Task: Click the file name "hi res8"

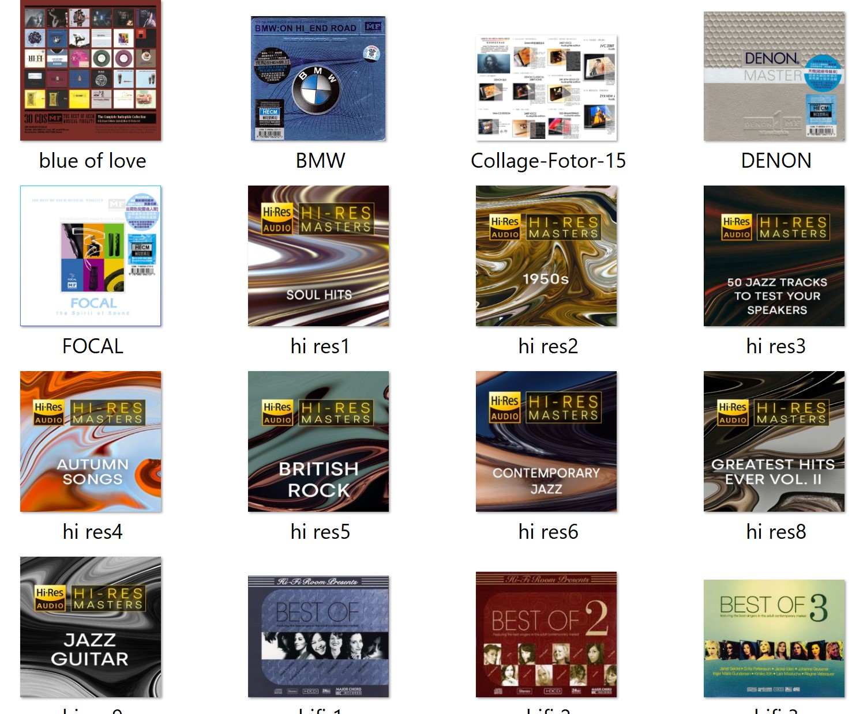Action: click(776, 532)
